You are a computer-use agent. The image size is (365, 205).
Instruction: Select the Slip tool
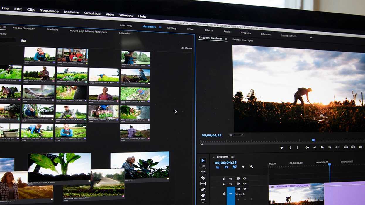point(203,184)
